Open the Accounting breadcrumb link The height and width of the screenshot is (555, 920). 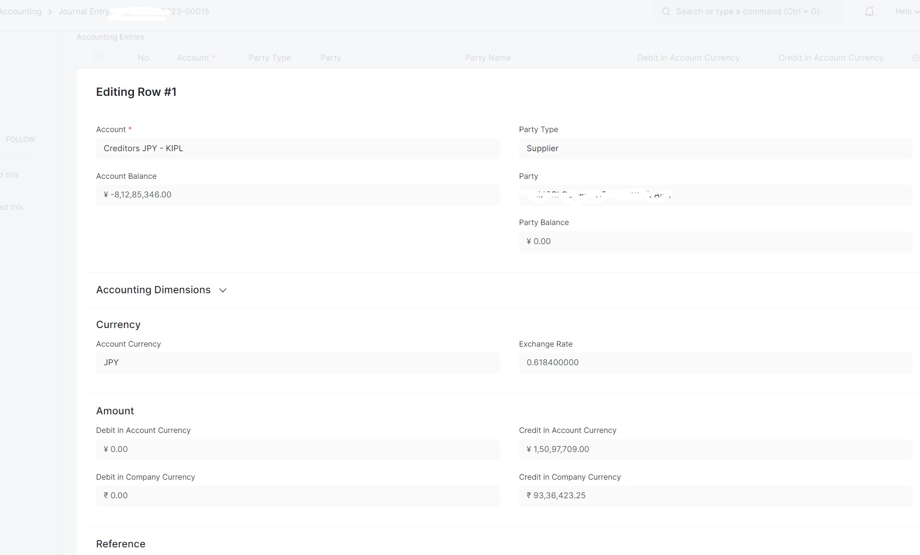20,11
